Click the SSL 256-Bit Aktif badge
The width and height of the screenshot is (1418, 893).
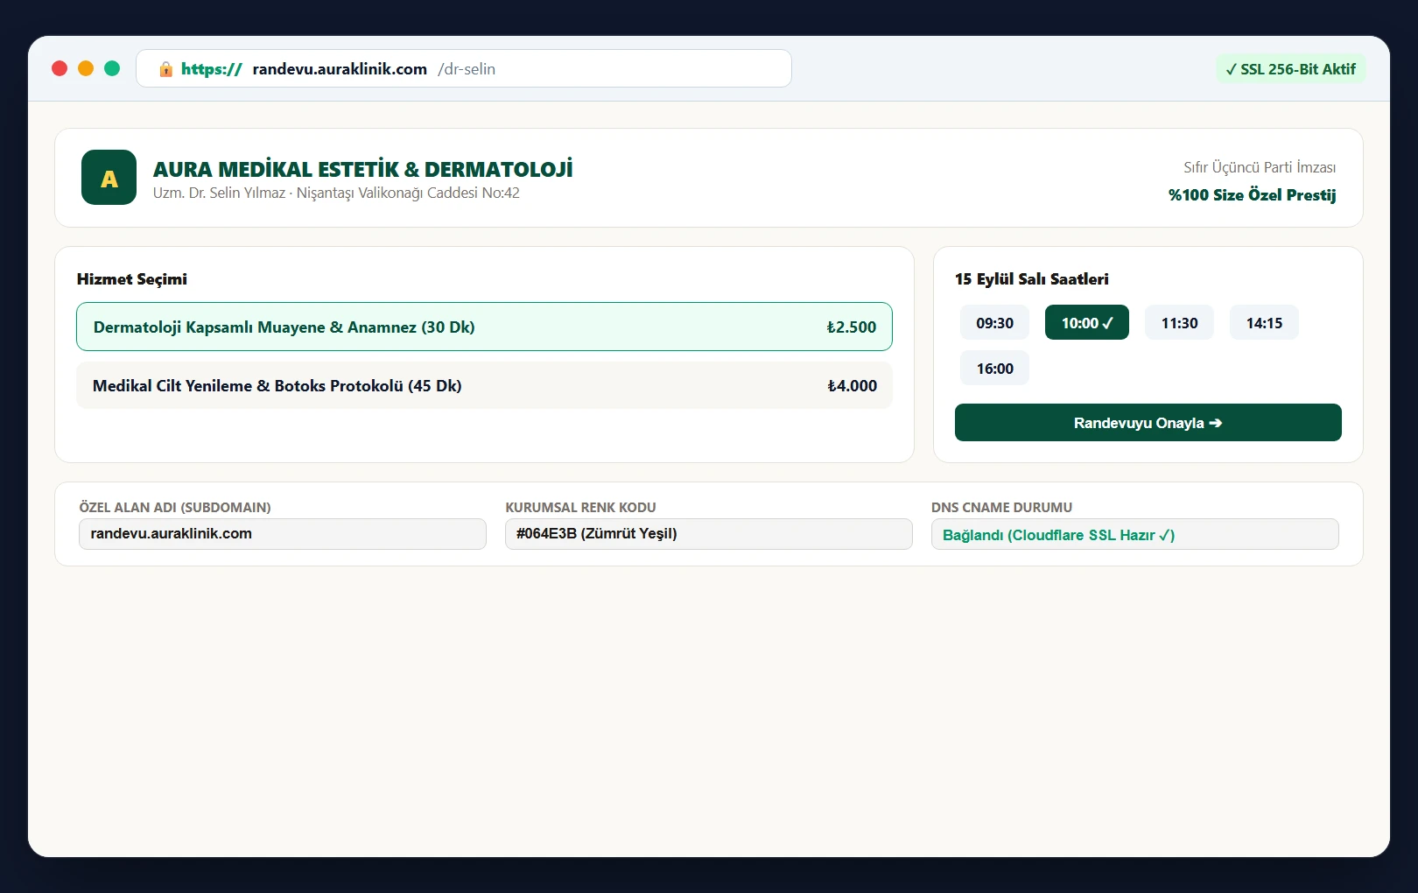tap(1290, 69)
